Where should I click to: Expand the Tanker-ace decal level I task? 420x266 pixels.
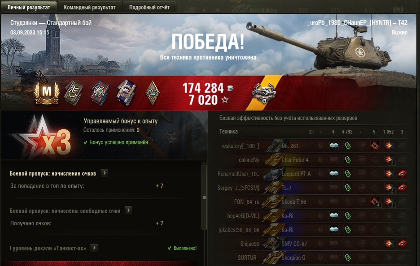pos(94,248)
